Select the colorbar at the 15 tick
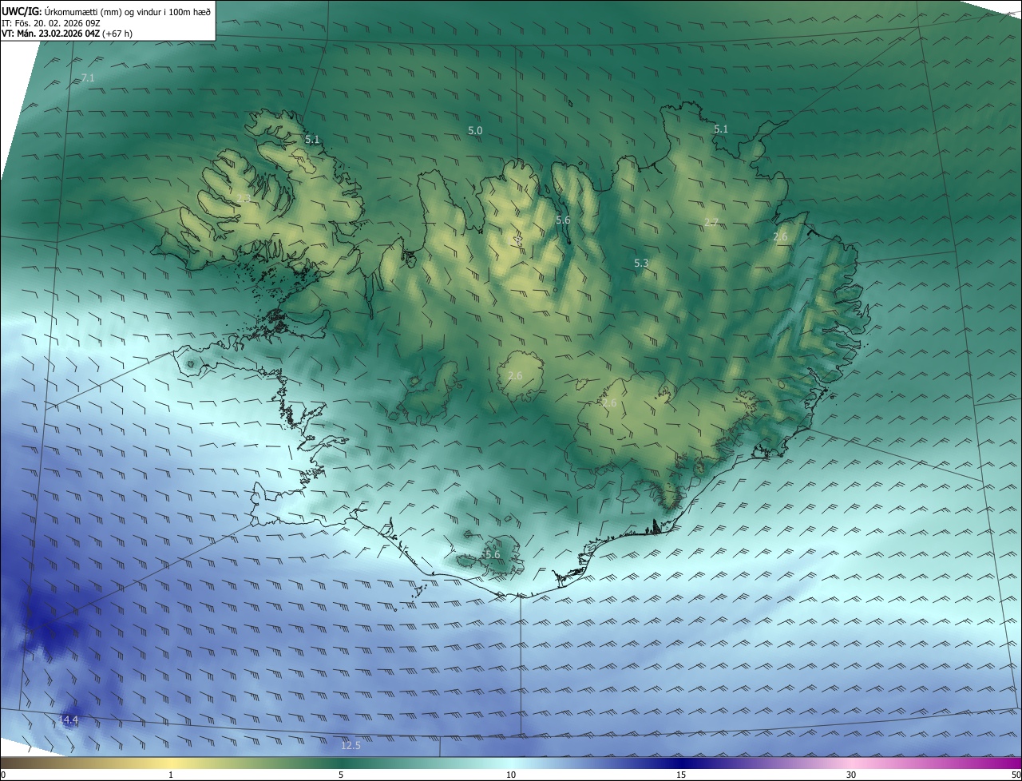 [x=681, y=764]
